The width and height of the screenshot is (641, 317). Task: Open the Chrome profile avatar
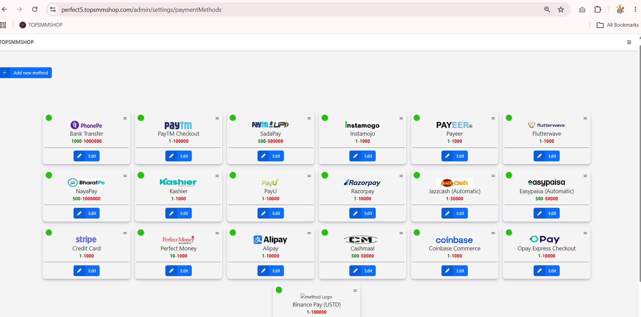(620, 9)
